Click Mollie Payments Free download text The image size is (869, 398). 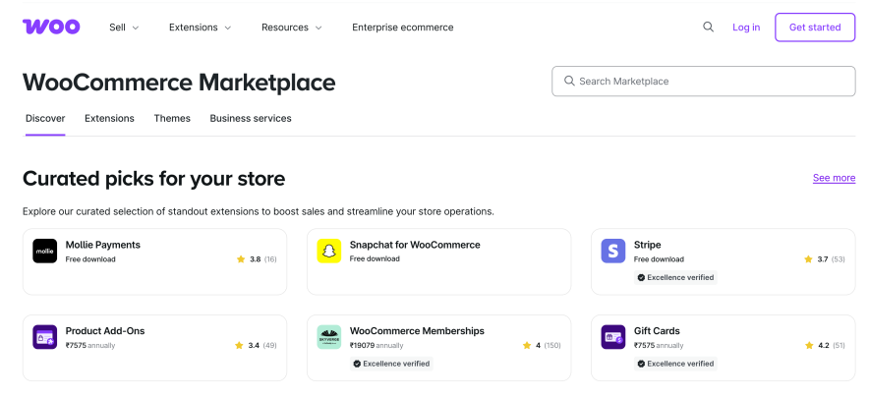point(90,258)
